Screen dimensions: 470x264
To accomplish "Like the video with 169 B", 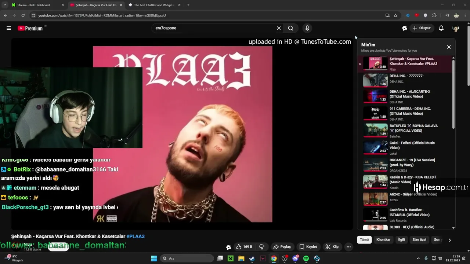I will tap(245, 247).
